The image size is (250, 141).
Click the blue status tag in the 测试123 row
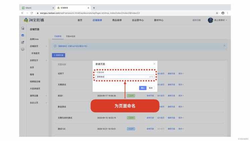point(131,129)
